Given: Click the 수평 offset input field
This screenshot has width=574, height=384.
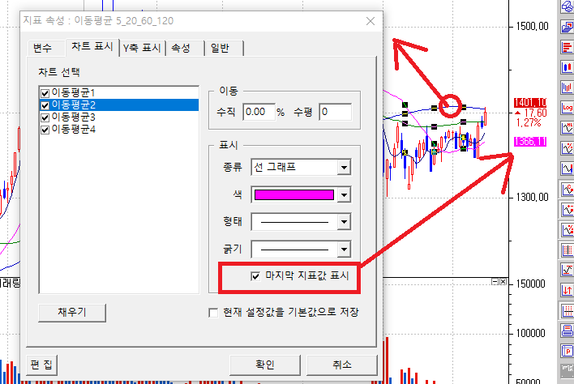Looking at the screenshot, I should pyautogui.click(x=334, y=112).
